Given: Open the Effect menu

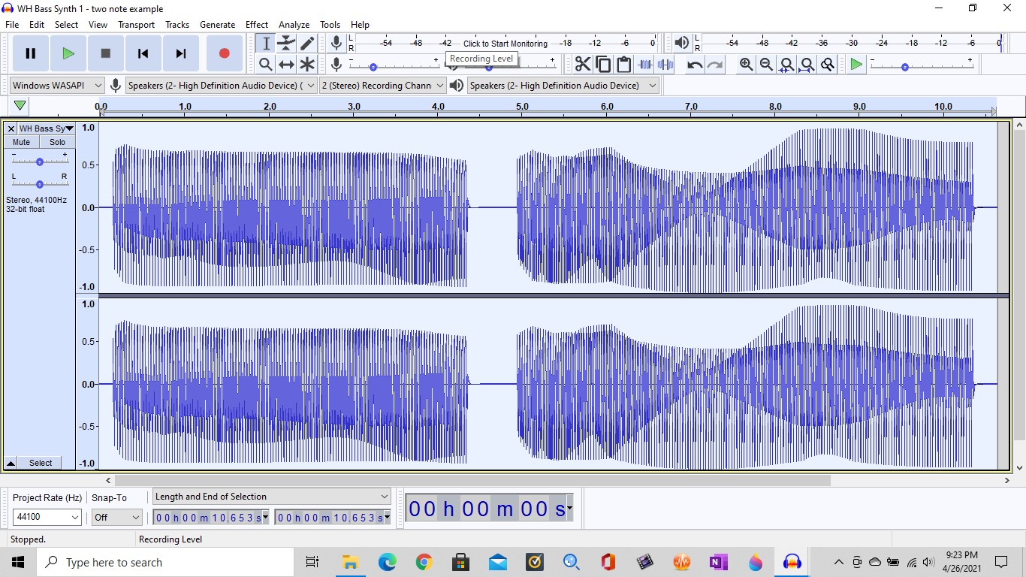Looking at the screenshot, I should pyautogui.click(x=256, y=25).
